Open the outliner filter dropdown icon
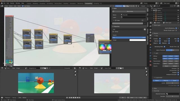This screenshot has height=101, width=180. (x=175, y=6)
